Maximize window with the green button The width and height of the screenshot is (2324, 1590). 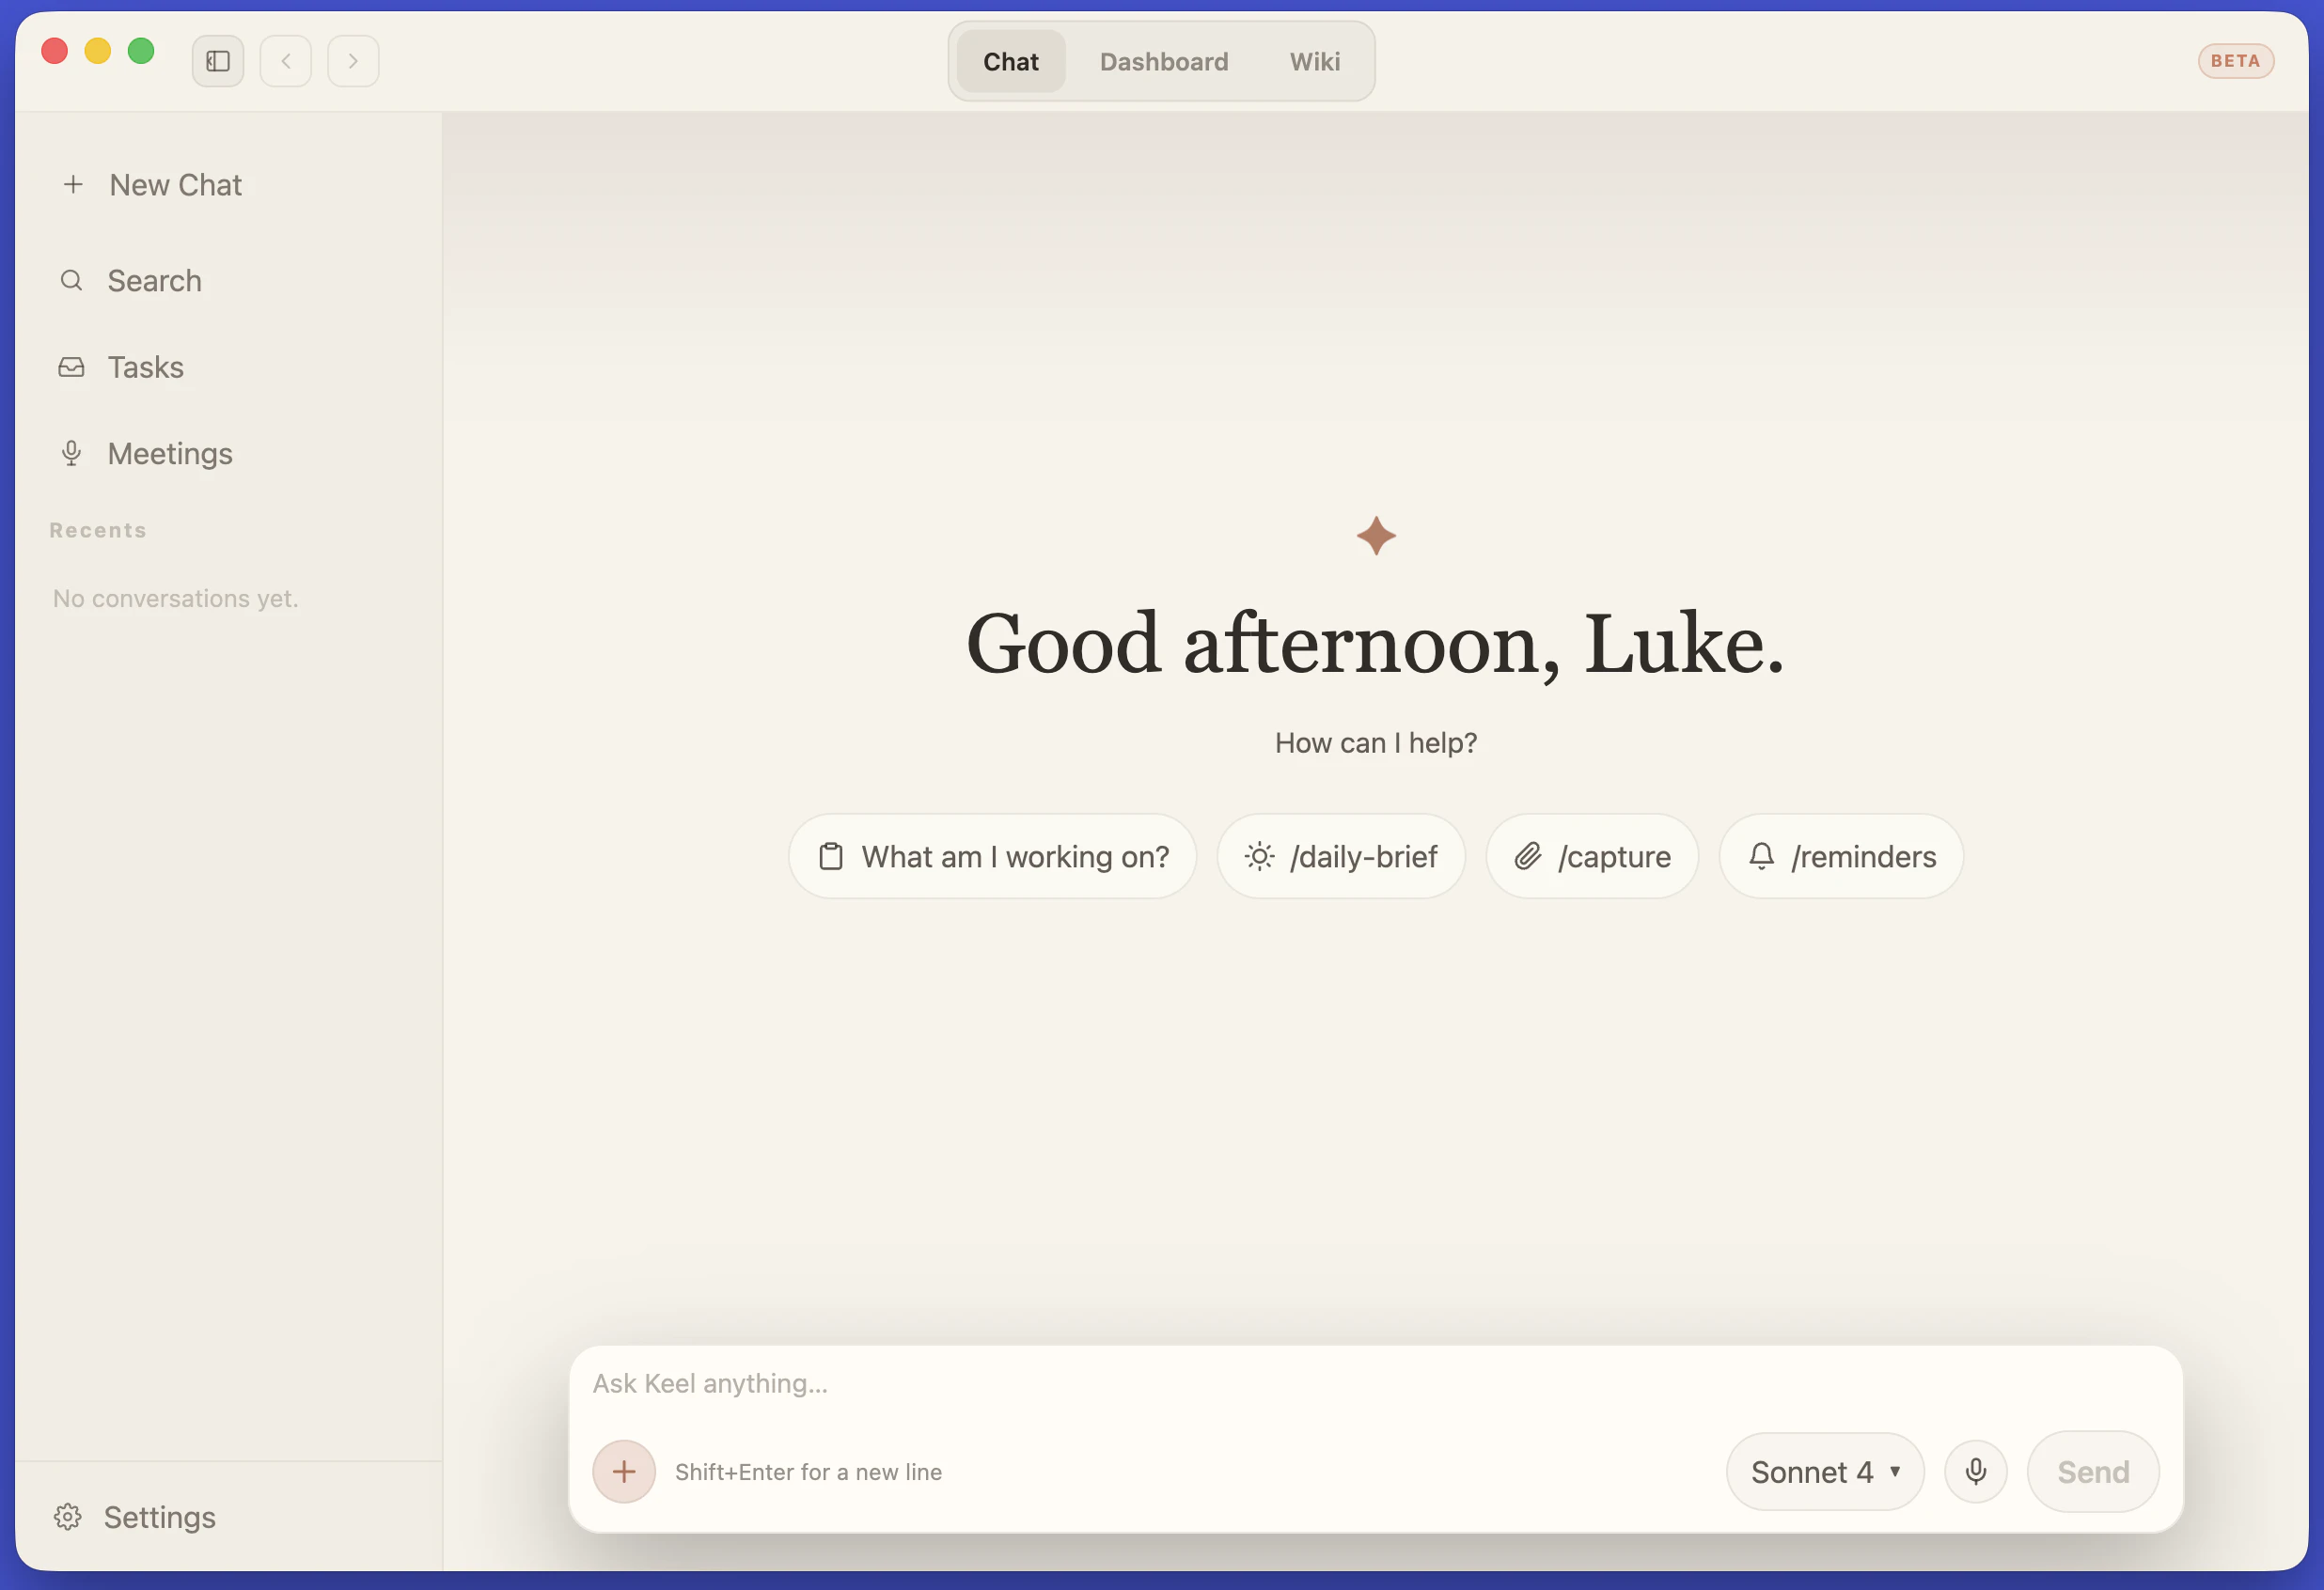141,51
